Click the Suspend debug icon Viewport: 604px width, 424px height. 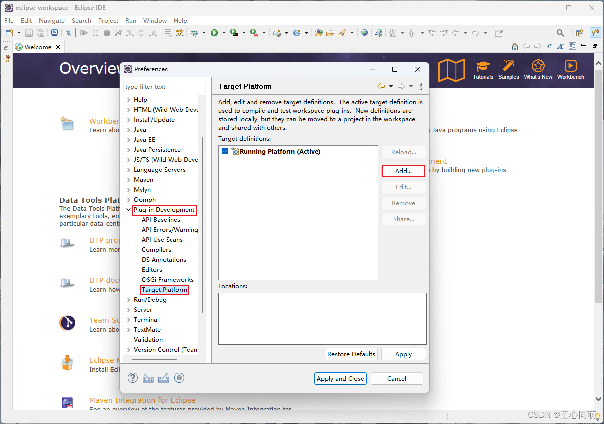[x=95, y=33]
